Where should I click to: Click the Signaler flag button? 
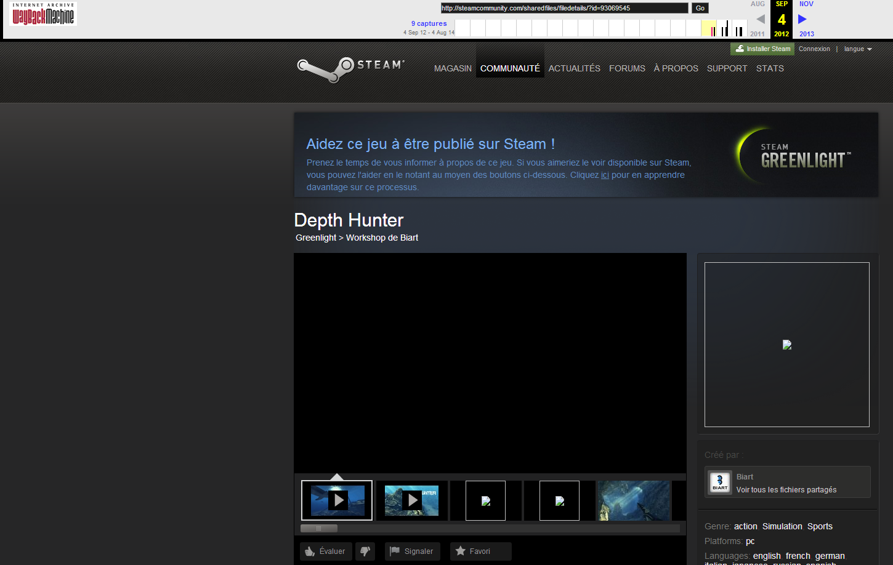tap(412, 551)
